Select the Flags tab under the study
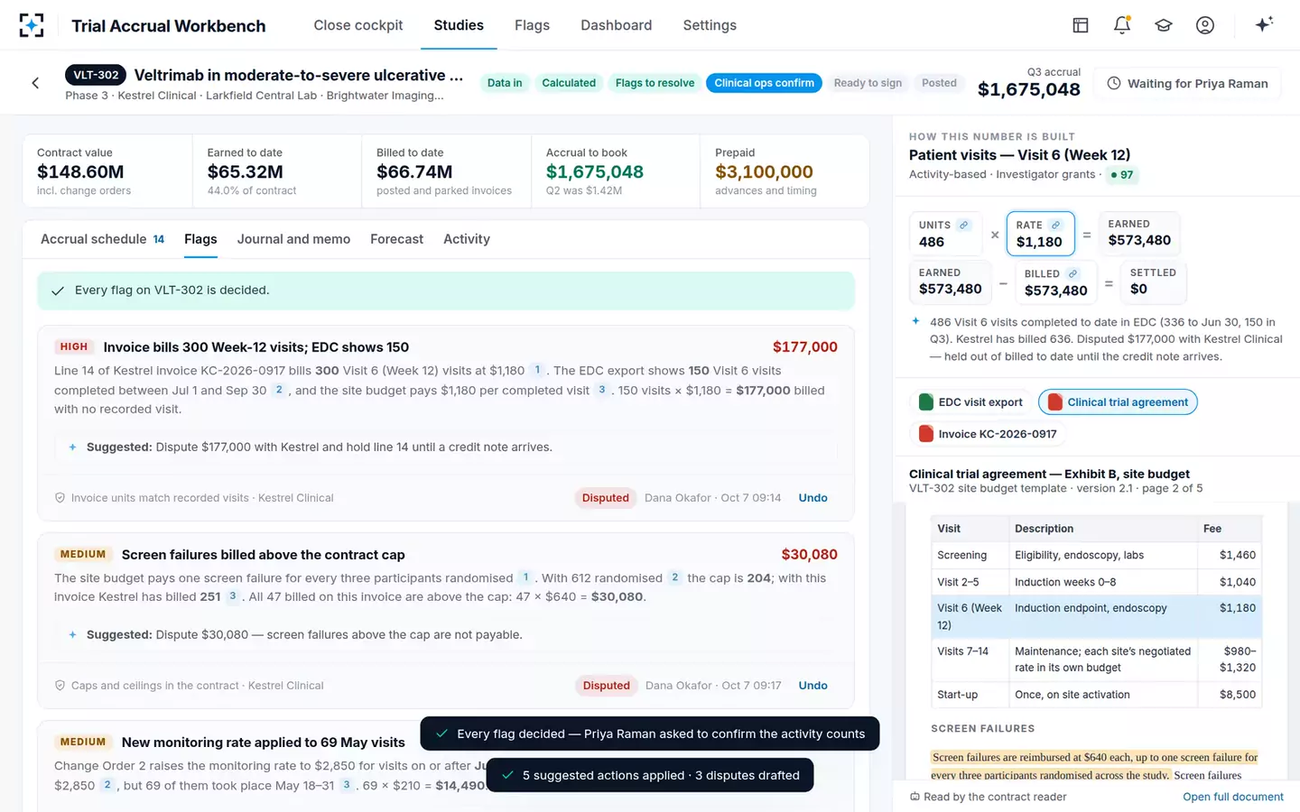 (x=200, y=239)
